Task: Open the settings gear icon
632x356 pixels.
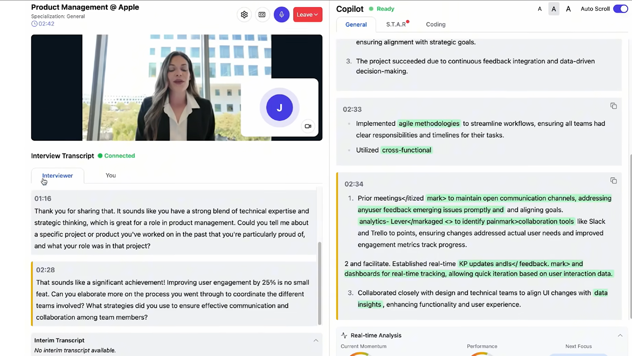Action: [x=244, y=15]
